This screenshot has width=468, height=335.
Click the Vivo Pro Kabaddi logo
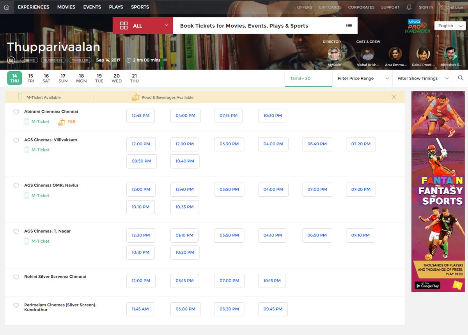point(417,26)
